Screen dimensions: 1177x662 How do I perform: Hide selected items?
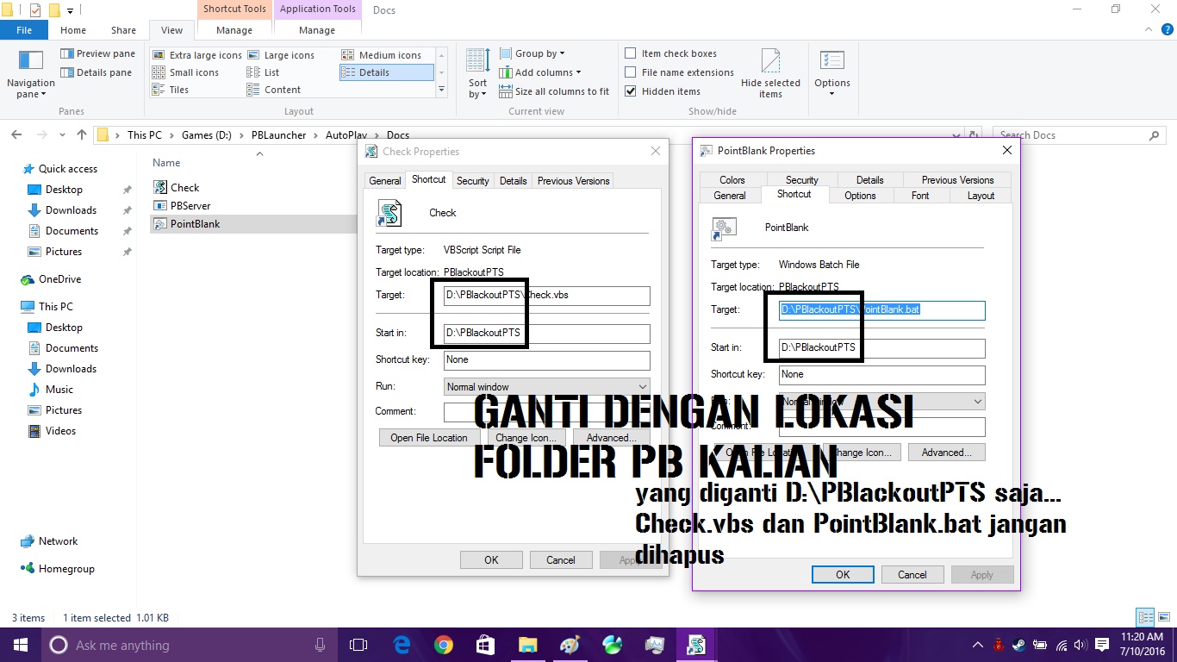[770, 74]
